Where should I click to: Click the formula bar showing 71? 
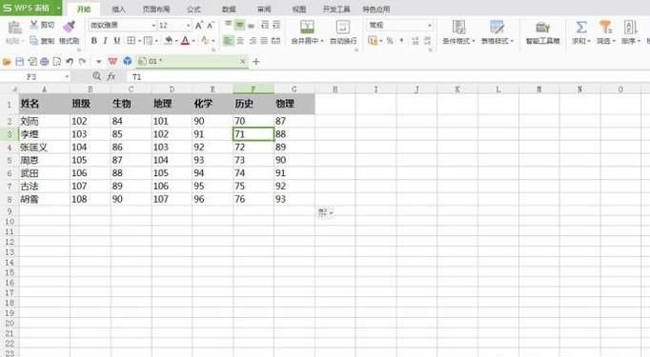(389, 77)
